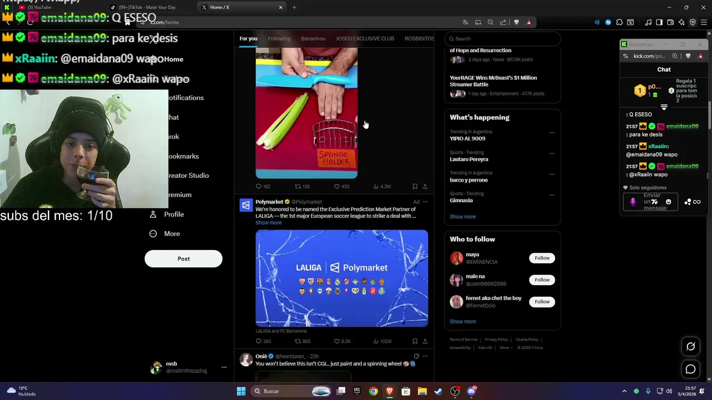Image resolution: width=712 pixels, height=400 pixels.
Task: Click xRaaiin username in Kick chat
Action: (657, 147)
